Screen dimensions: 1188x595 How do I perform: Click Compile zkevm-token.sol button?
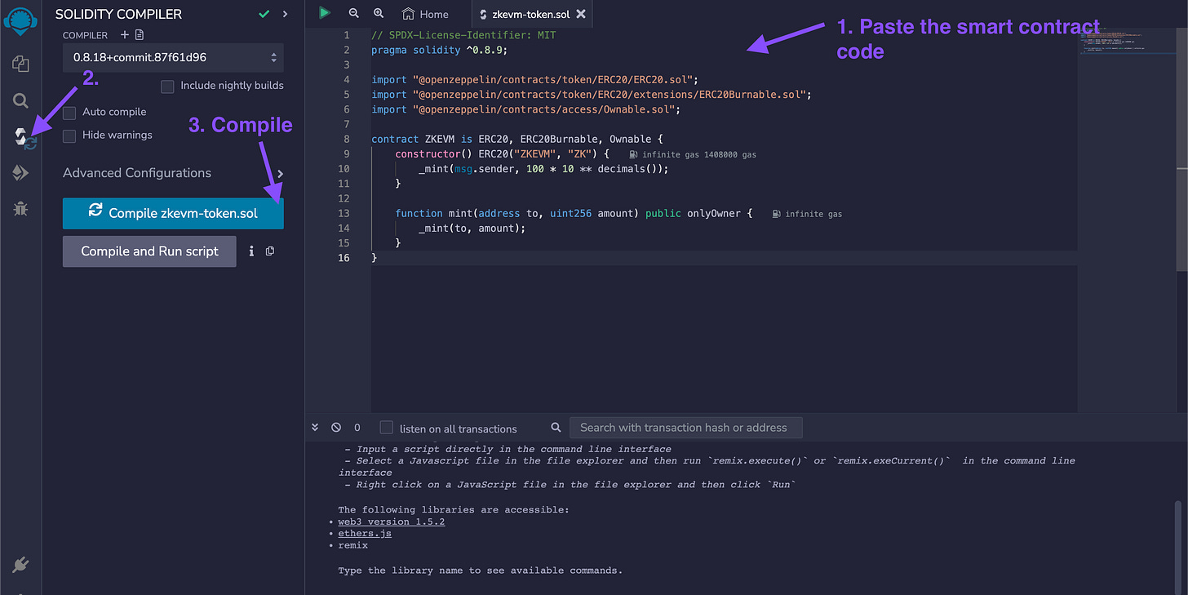173,213
